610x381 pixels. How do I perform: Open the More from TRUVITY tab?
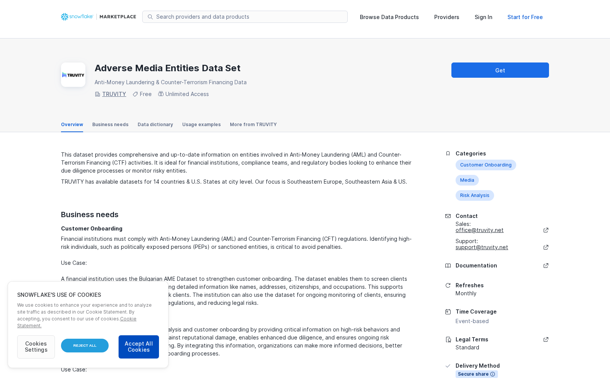pyautogui.click(x=253, y=125)
